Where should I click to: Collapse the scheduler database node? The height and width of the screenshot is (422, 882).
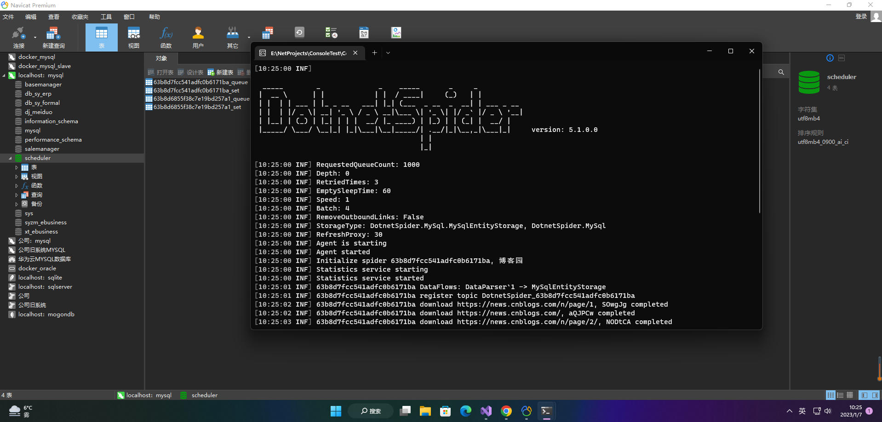pyautogui.click(x=10, y=158)
